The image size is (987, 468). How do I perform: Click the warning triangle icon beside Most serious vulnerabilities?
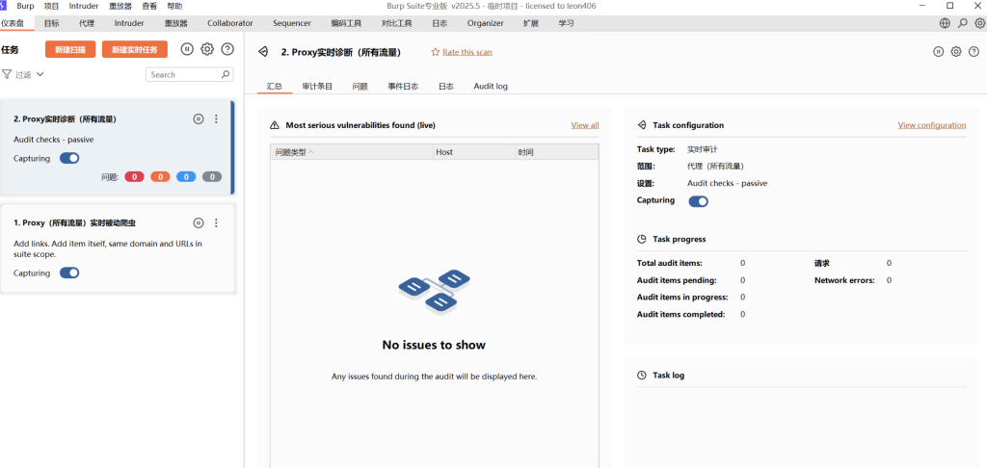click(x=275, y=125)
